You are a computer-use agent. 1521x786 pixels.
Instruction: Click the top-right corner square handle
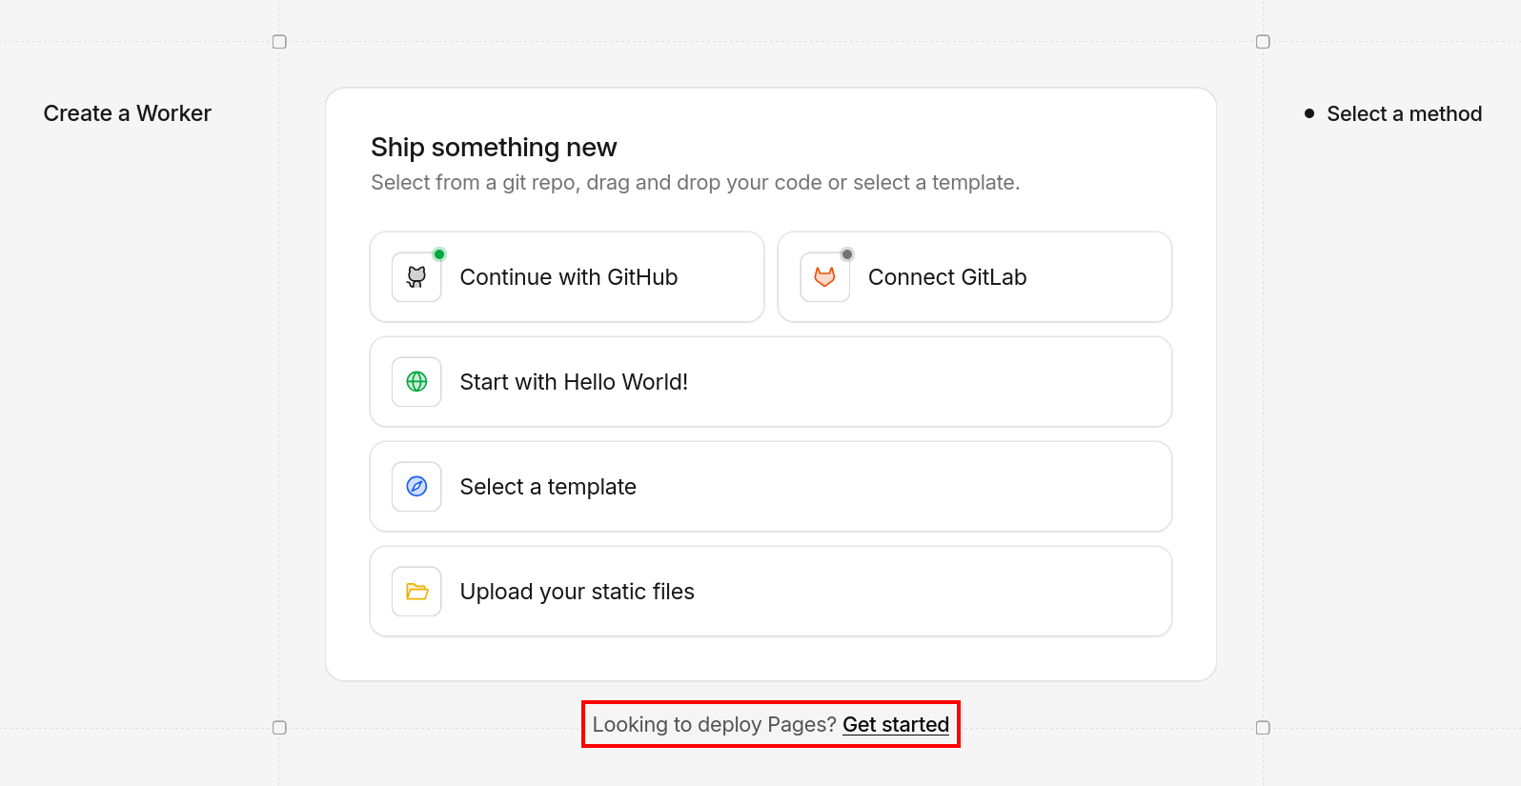click(1263, 42)
